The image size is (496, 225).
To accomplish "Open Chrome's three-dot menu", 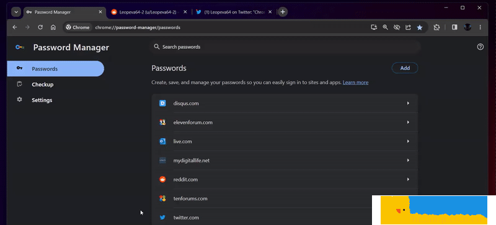I will tap(480, 27).
